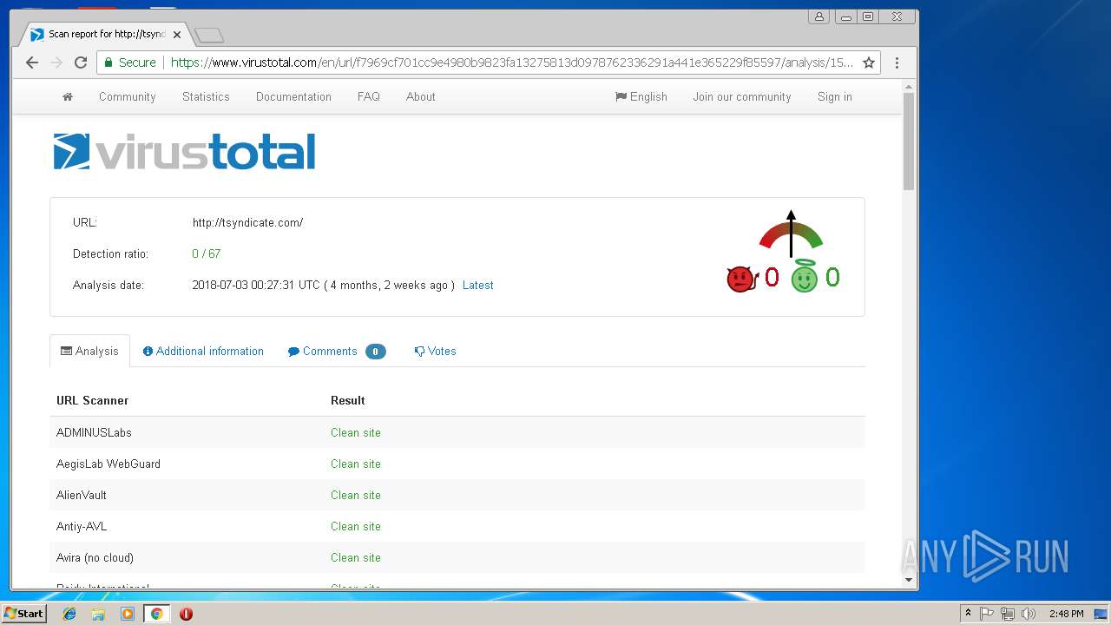Open the About page
Viewport: 1111px width, 625px height.
pyautogui.click(x=421, y=97)
